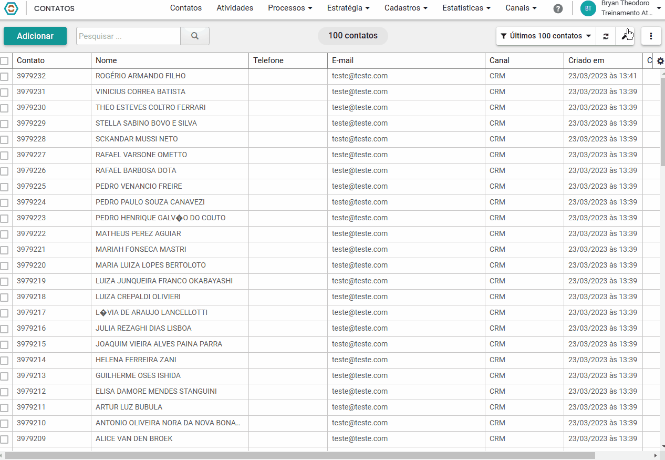Sort by the Contato column header
The image size is (665, 460).
point(52,60)
